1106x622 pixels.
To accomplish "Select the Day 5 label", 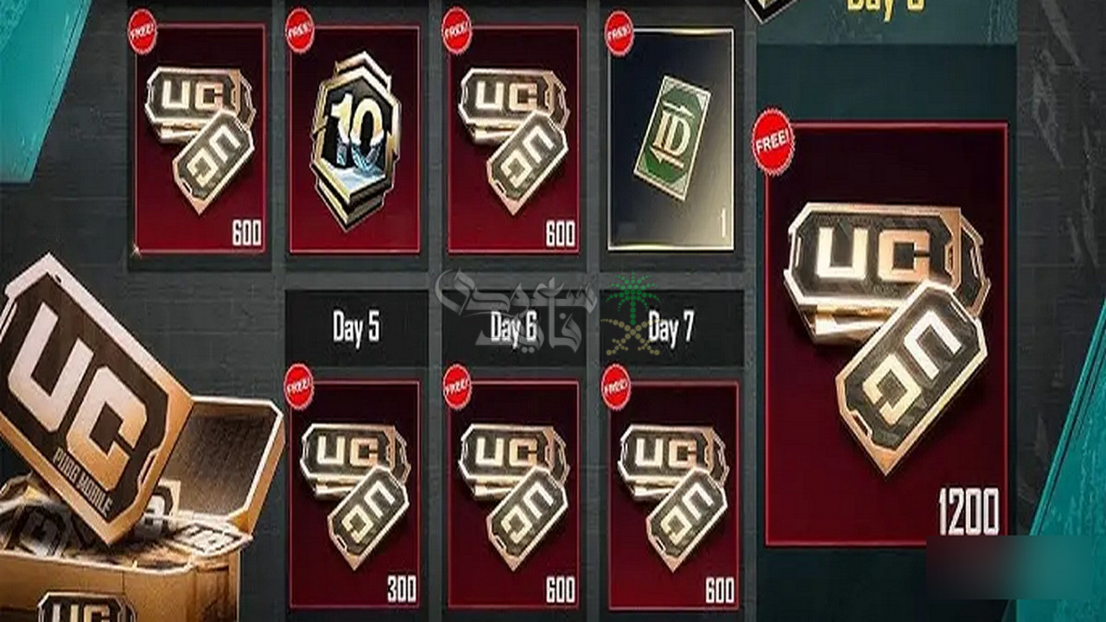I will click(x=356, y=328).
